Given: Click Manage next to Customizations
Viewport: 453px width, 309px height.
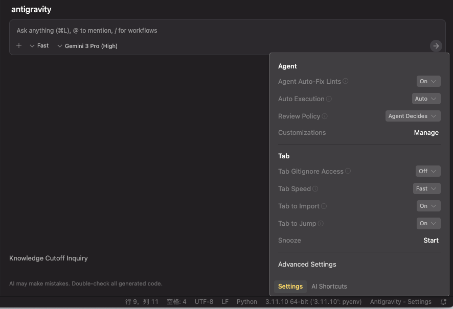Looking at the screenshot, I should [x=426, y=132].
